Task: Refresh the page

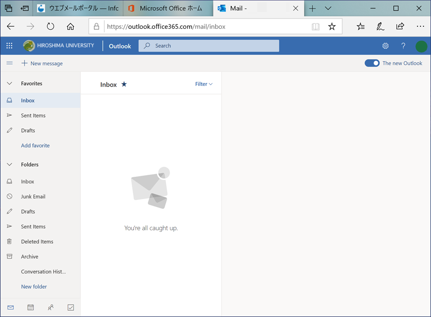Action: (50, 26)
